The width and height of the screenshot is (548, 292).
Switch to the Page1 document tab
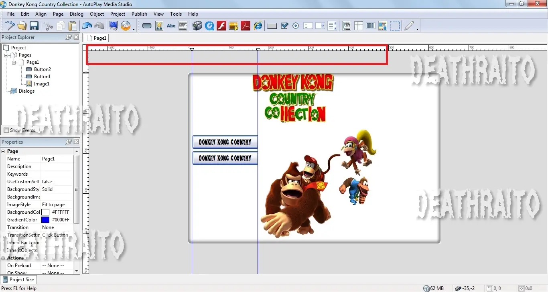pos(96,38)
